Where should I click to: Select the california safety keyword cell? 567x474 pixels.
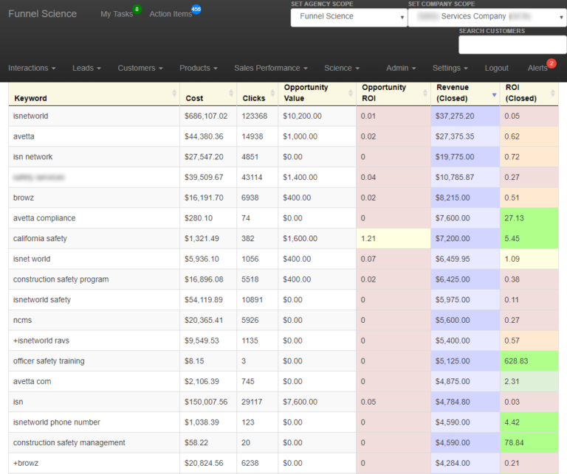94,239
